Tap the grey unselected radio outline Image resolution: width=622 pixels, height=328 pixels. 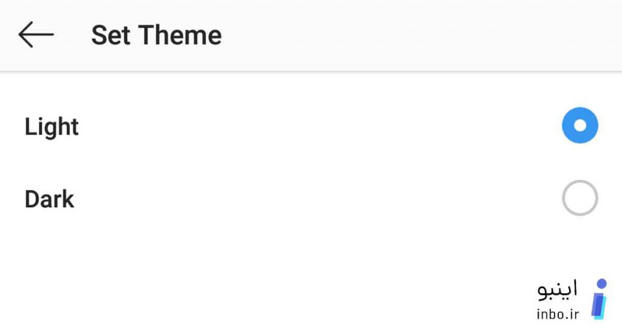[x=579, y=198]
